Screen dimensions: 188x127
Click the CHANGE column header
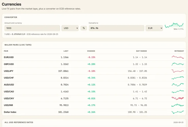tap(91, 51)
